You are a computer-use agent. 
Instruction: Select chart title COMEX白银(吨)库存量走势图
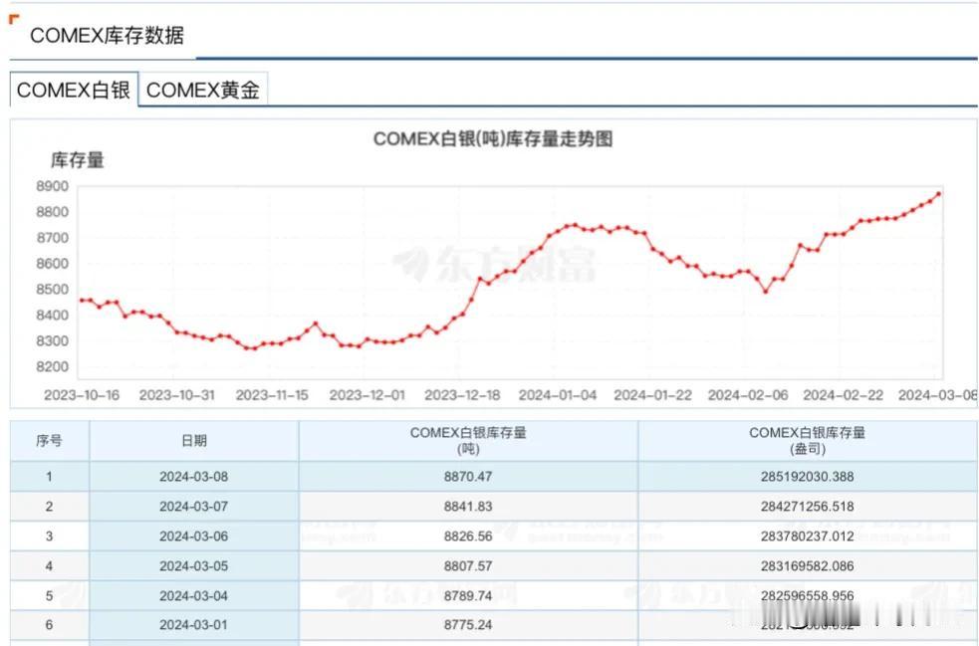[x=493, y=138]
